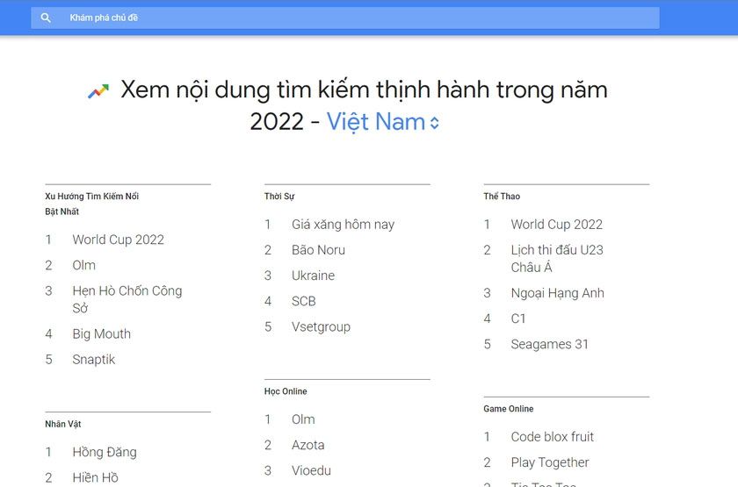Click the 'Thể Thao' category heading
This screenshot has height=487, width=738.
tap(502, 197)
